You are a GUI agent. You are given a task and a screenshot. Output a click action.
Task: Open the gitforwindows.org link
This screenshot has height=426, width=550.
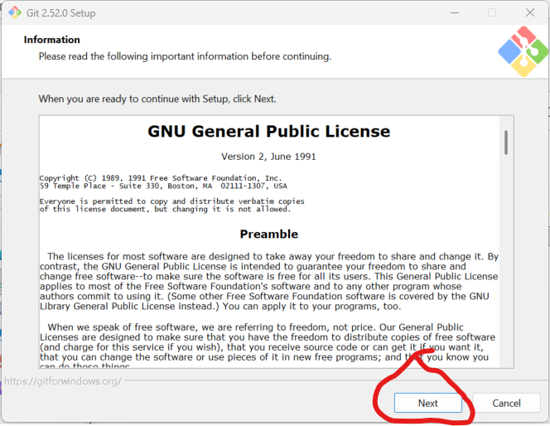point(63,381)
